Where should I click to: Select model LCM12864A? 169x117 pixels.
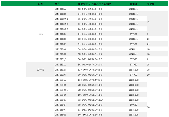click(x=60, y=80)
